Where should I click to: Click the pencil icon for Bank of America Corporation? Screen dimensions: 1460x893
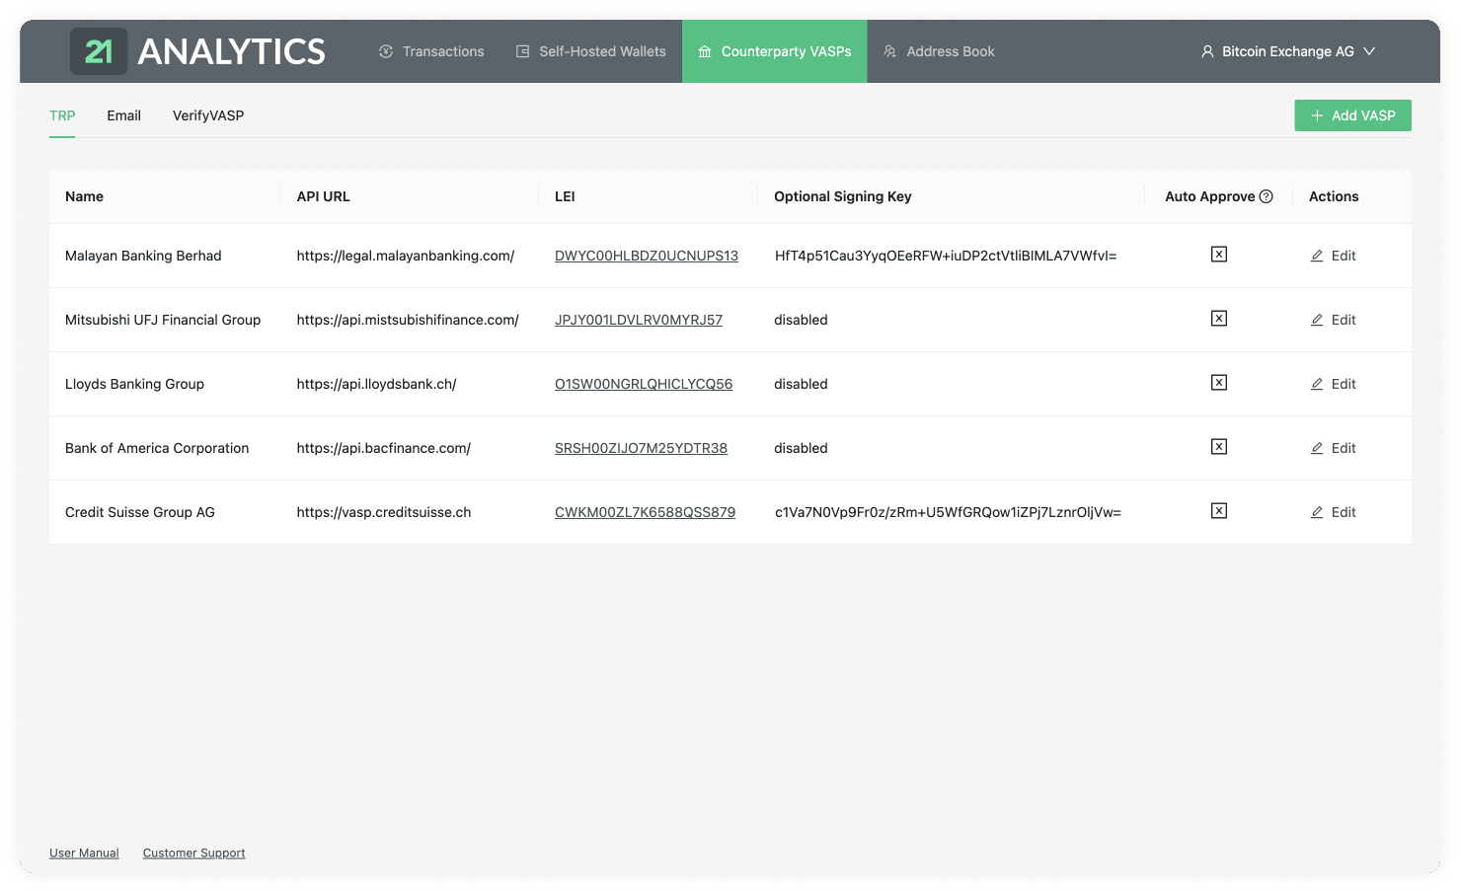pos(1317,448)
